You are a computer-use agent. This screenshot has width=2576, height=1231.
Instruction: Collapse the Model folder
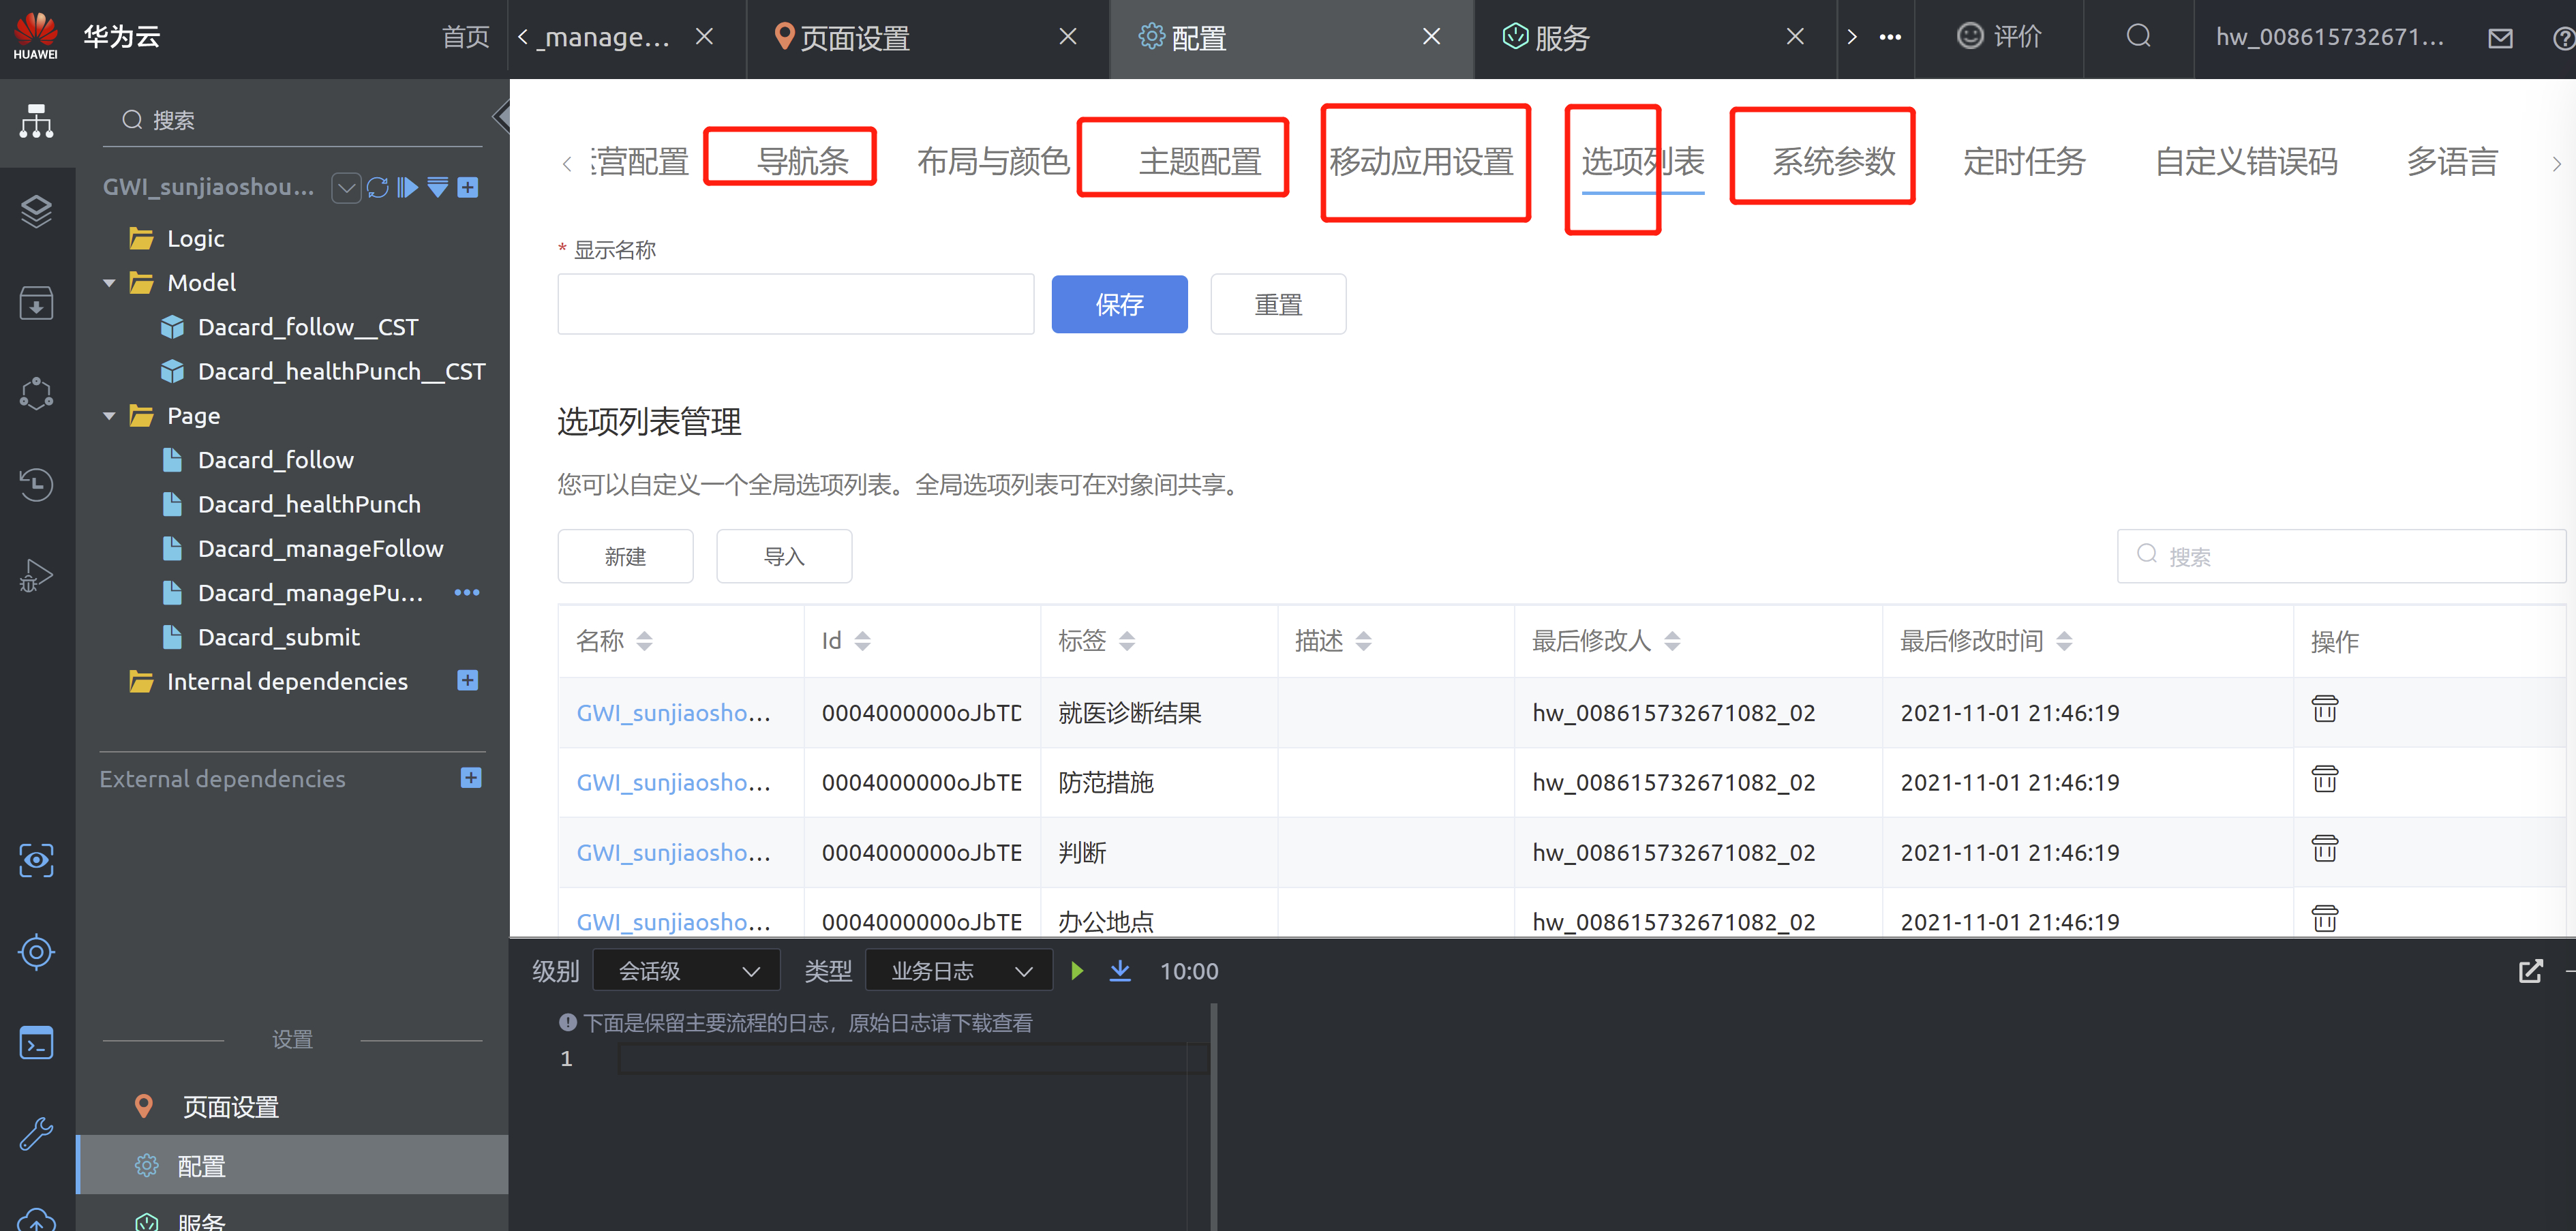pos(109,283)
